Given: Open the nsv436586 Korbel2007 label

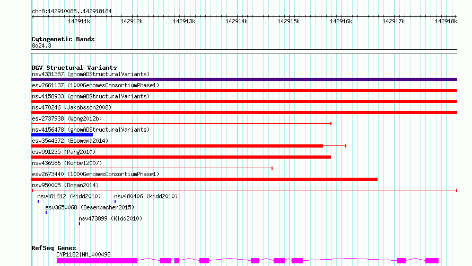Looking at the screenshot, I should [x=67, y=163].
